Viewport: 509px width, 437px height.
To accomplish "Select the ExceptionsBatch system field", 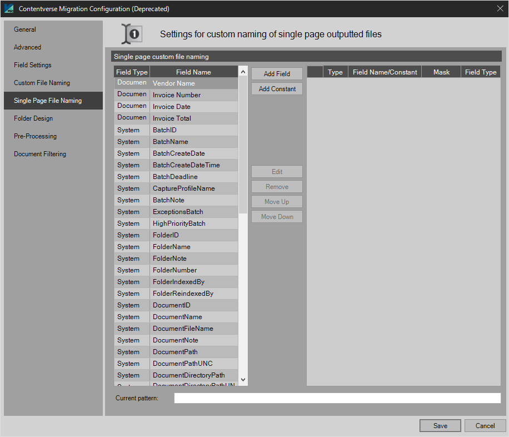I will 176,212.
